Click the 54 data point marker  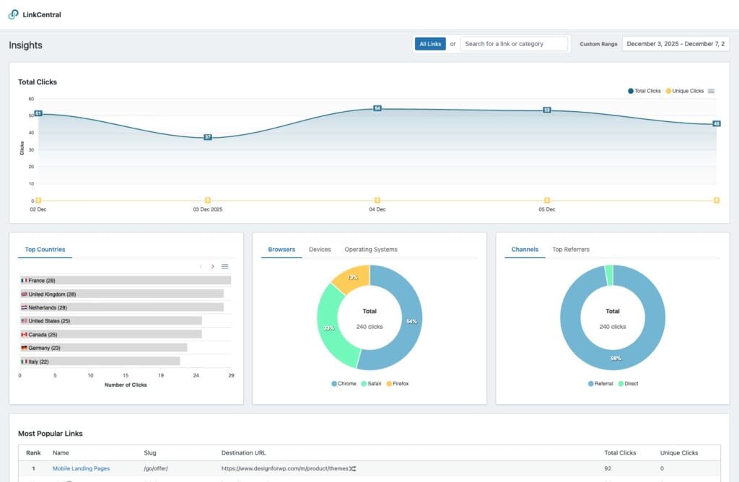[377, 108]
